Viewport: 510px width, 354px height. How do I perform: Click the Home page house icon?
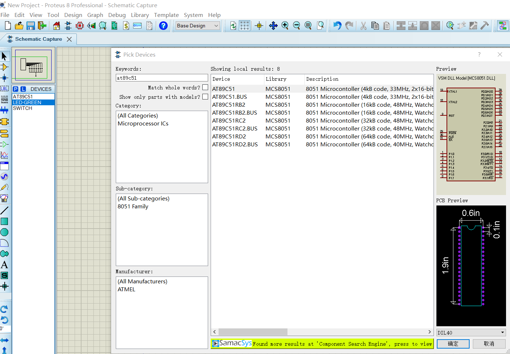[x=57, y=26]
